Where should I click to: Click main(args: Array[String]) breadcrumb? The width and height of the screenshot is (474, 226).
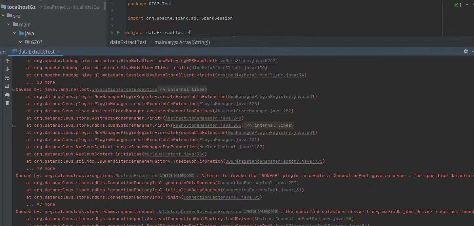tap(182, 42)
